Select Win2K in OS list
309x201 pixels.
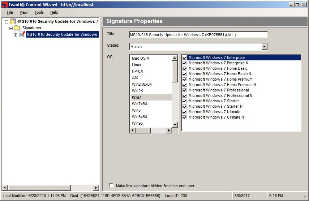pos(151,91)
